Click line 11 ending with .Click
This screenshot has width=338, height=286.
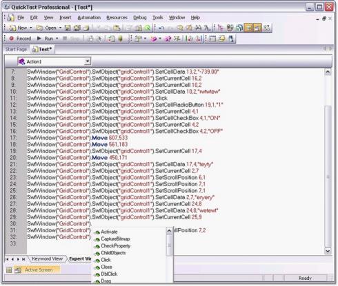click(97, 98)
